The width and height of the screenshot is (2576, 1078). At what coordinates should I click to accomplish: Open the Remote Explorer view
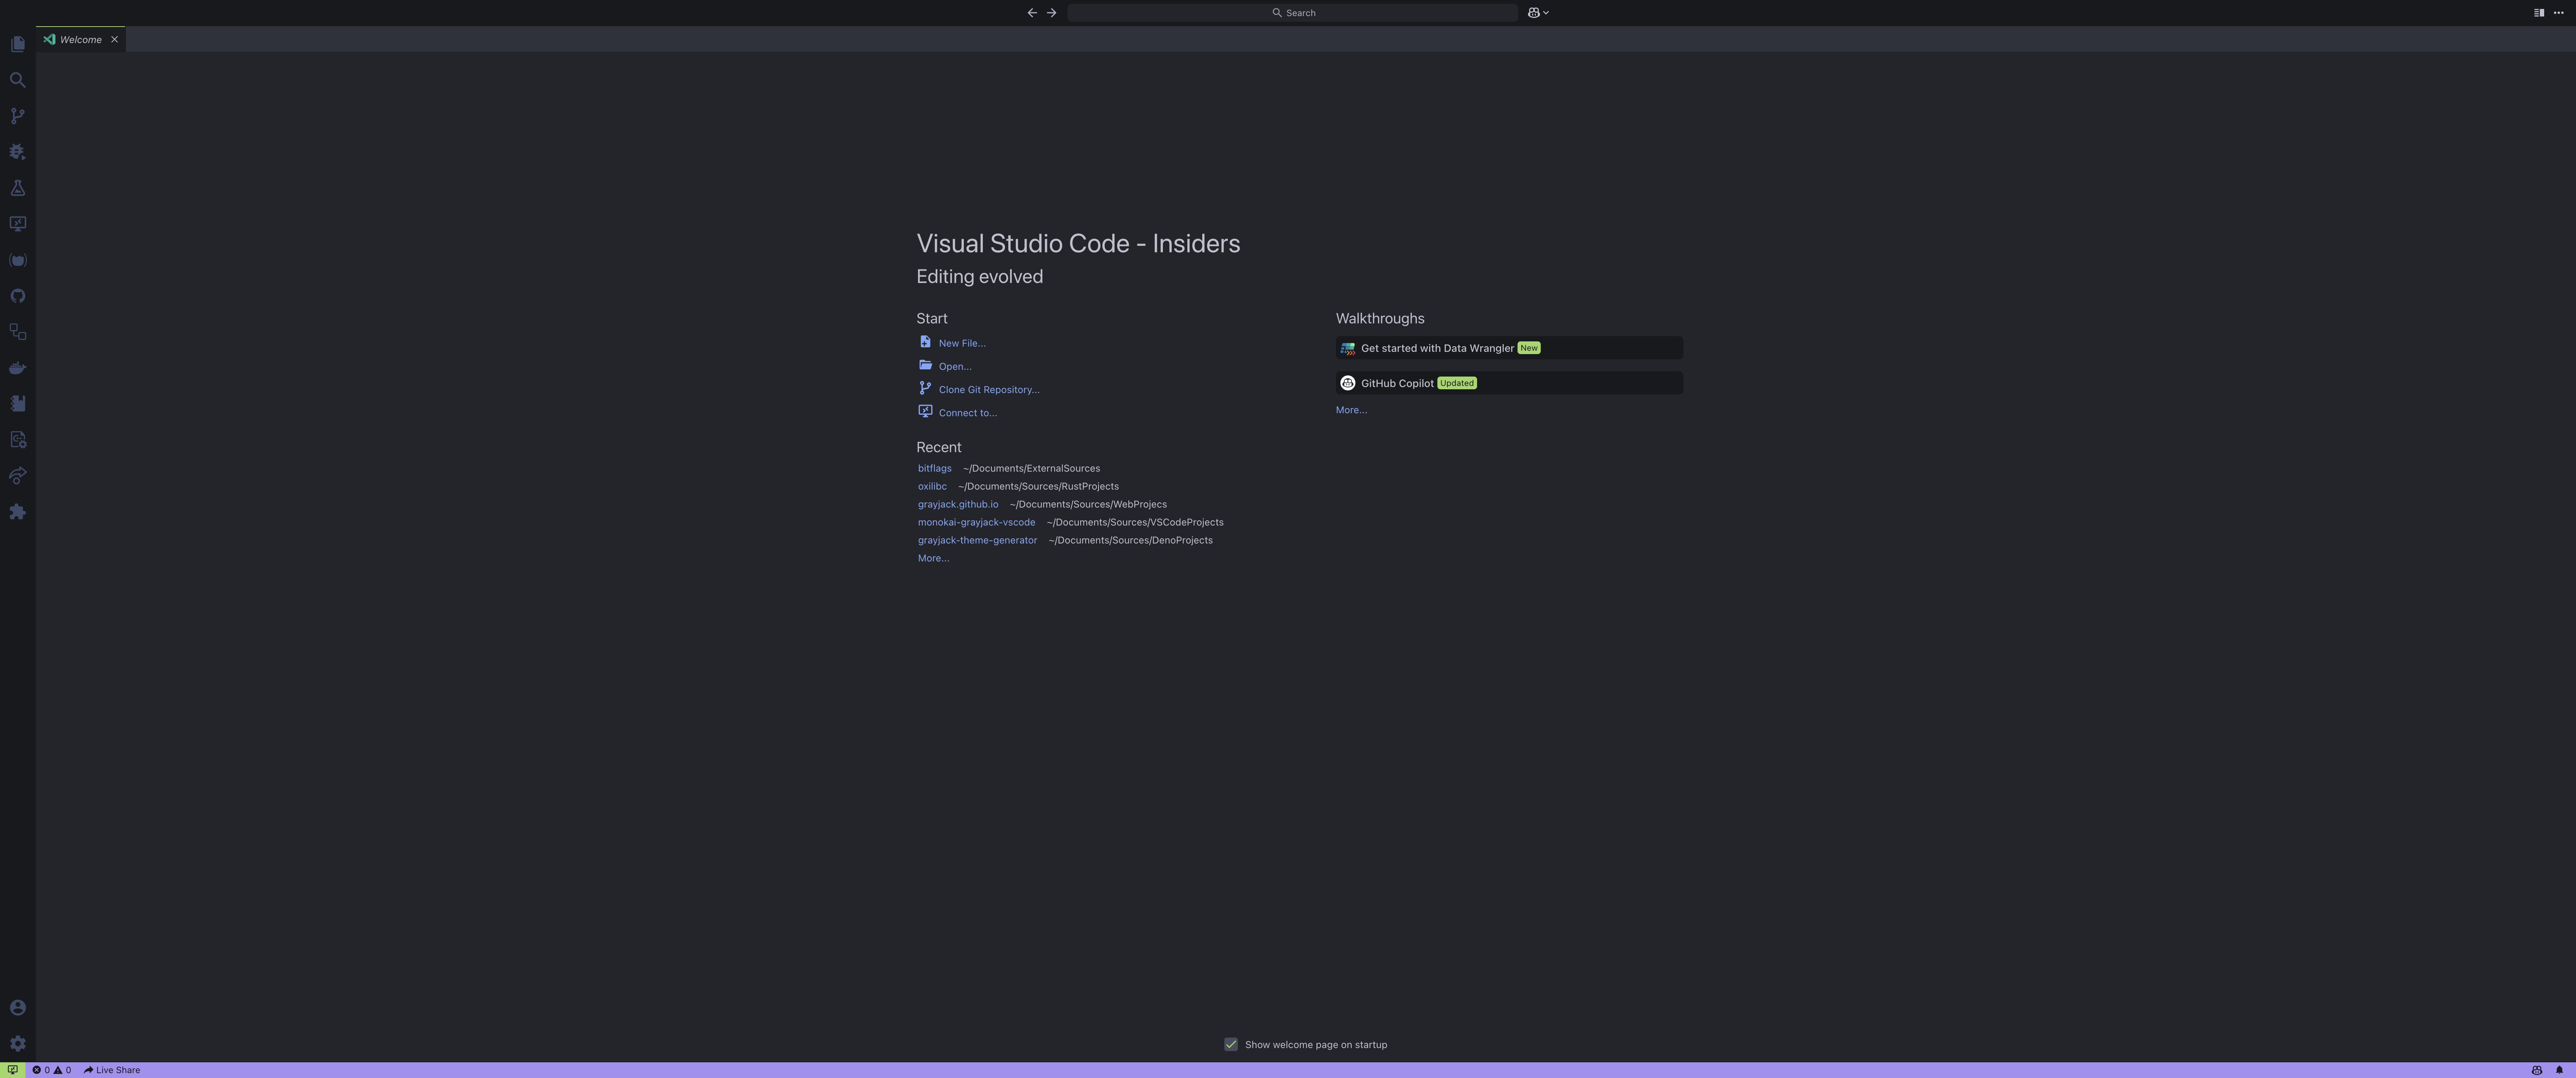(x=17, y=224)
